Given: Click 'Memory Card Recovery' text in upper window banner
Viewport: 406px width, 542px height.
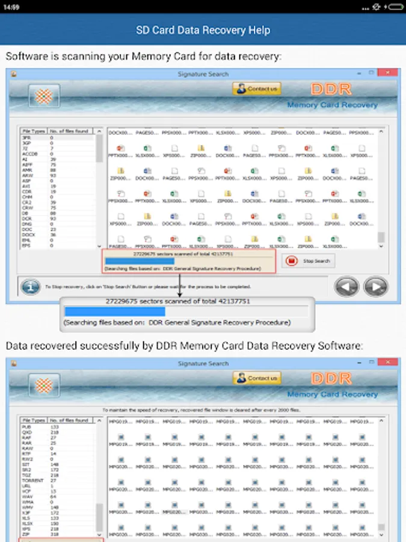Looking at the screenshot, I should 332,105.
